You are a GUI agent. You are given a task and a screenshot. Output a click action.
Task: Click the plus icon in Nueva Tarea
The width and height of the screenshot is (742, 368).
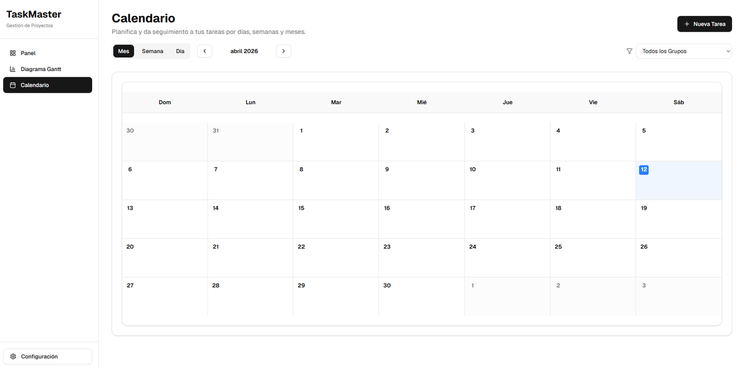pyautogui.click(x=687, y=24)
